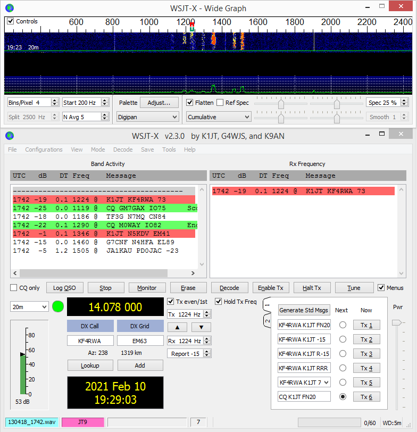The image size is (417, 432).
Task: Disable the Flatten checkbox
Action: click(189, 103)
